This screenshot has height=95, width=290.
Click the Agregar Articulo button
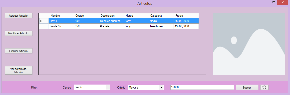18,16
